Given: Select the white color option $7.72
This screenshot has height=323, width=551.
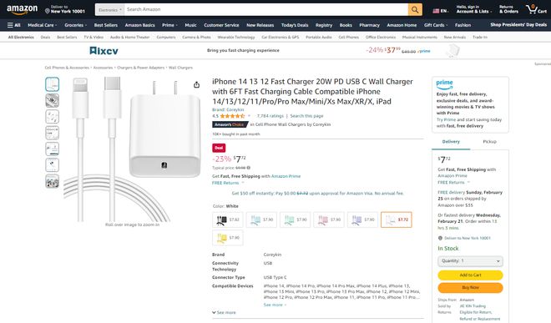Looking at the screenshot, I should pos(396,220).
